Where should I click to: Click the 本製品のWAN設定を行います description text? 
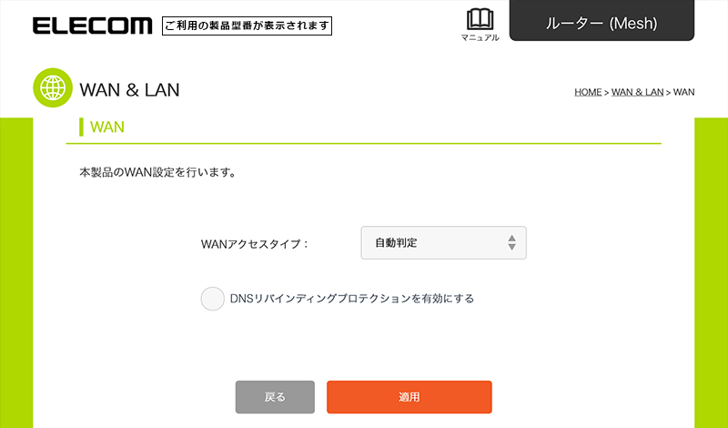157,173
